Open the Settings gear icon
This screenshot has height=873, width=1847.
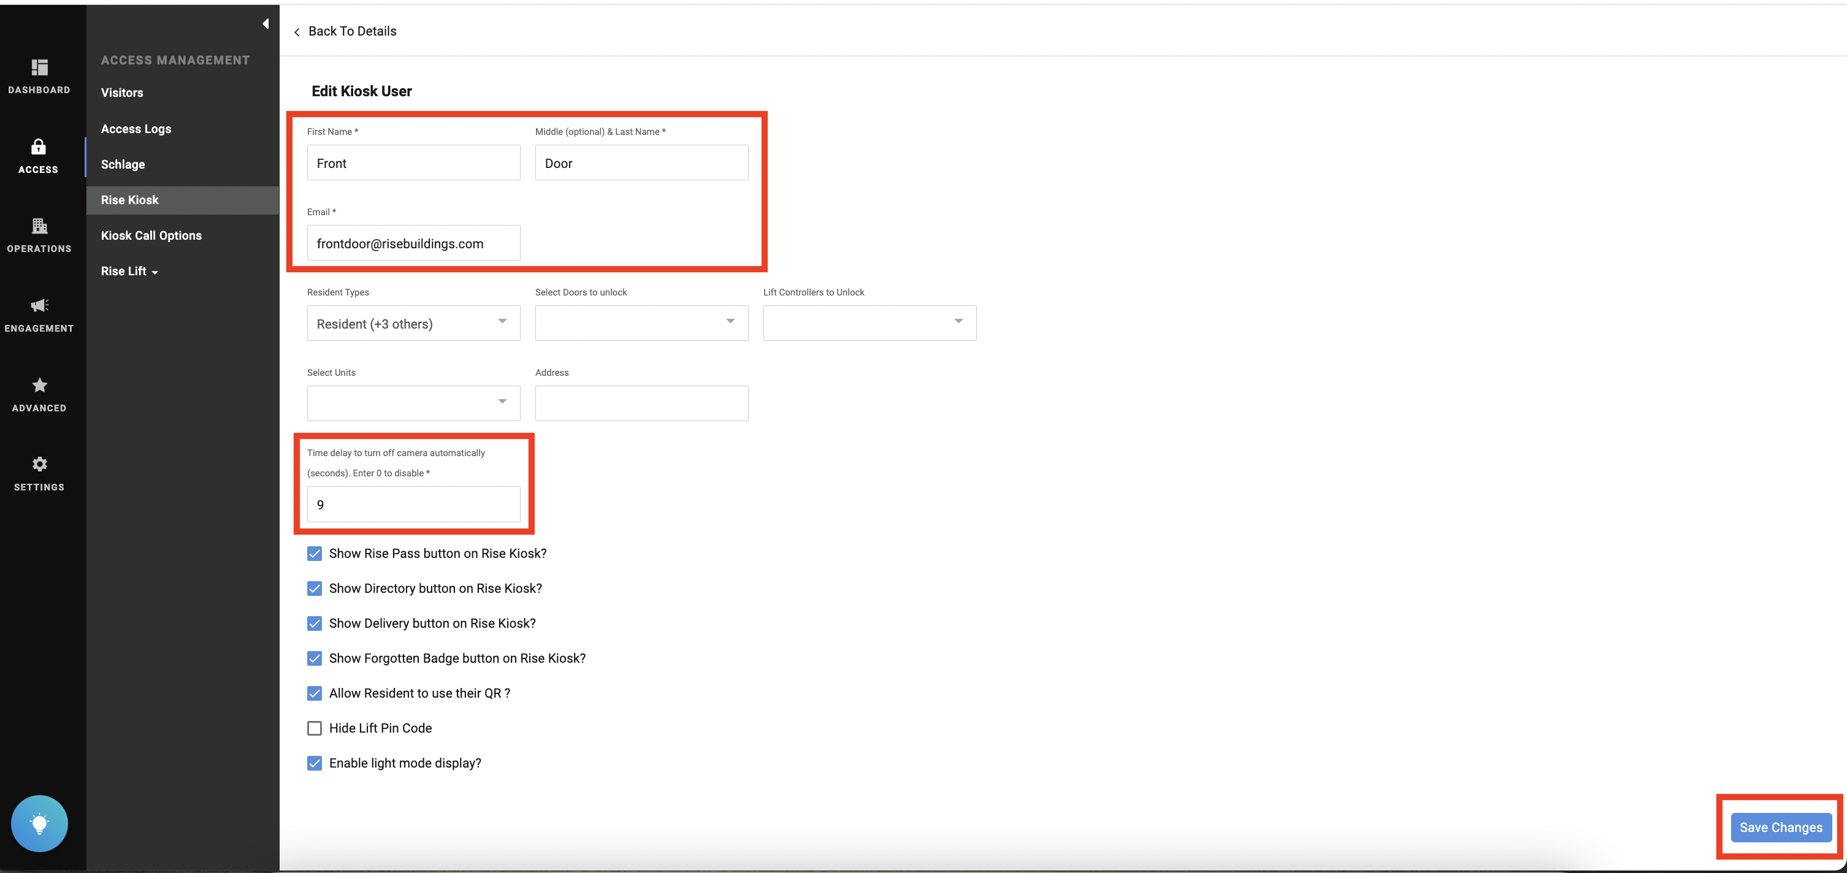39,465
